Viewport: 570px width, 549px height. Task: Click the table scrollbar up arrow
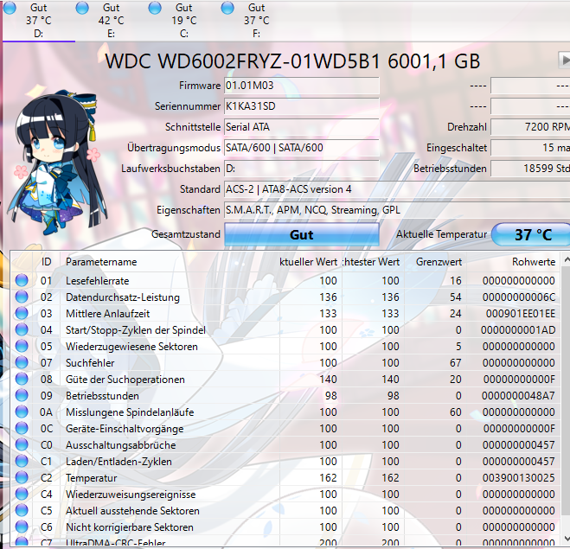pyautogui.click(x=566, y=259)
